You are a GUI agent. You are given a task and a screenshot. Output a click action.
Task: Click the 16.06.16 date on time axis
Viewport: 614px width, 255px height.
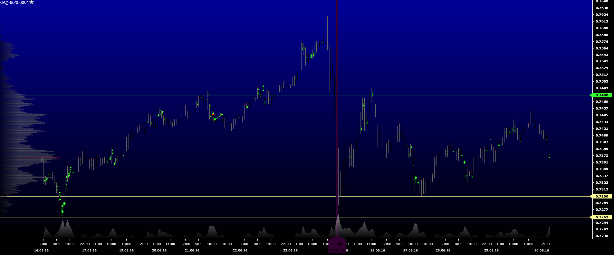(41, 250)
